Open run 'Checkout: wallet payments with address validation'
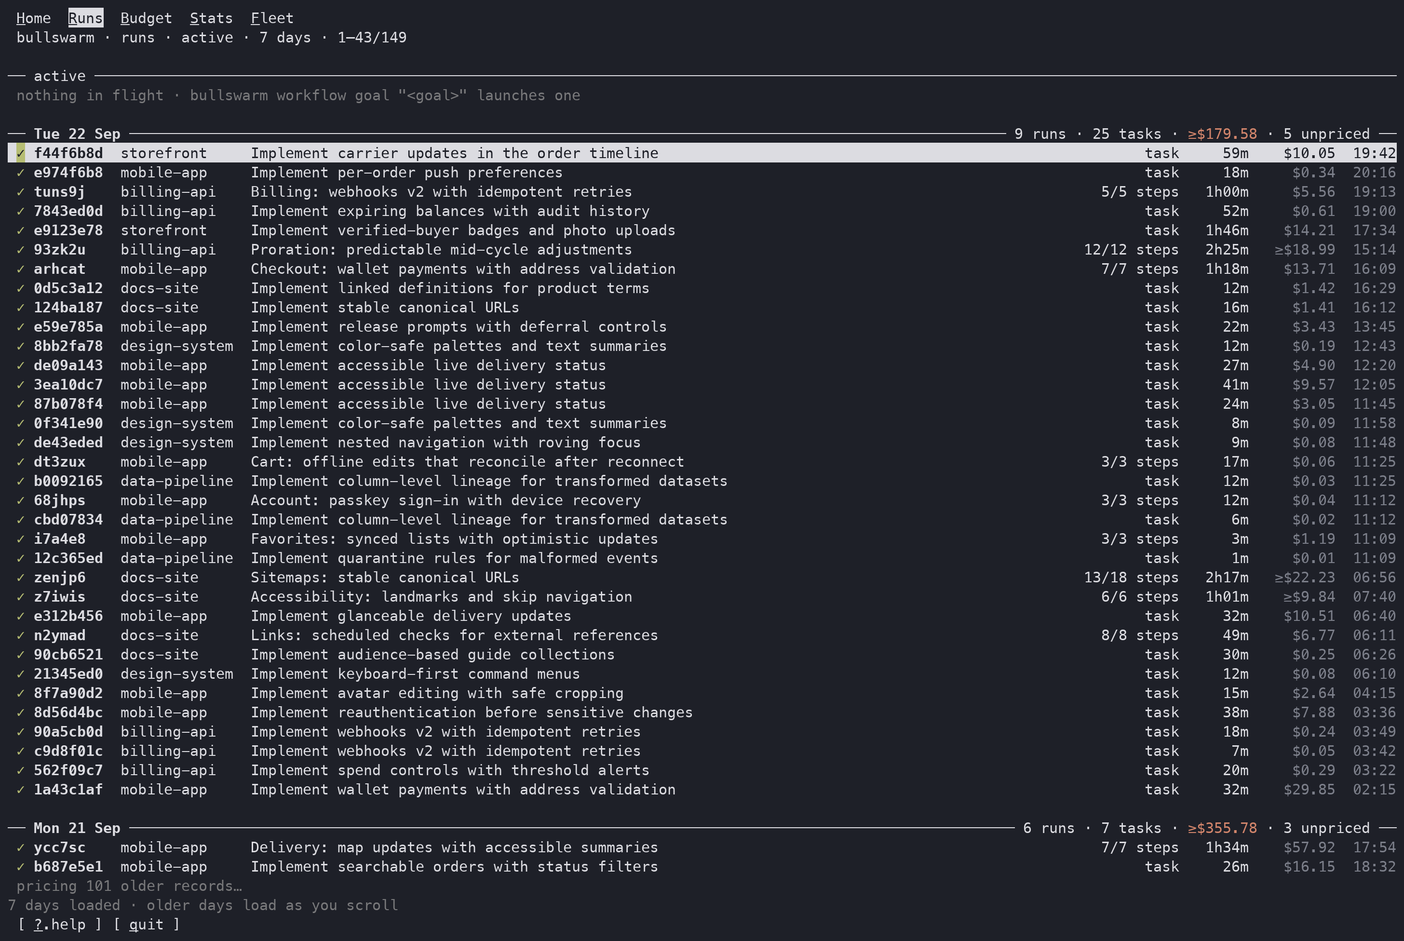Image resolution: width=1404 pixels, height=941 pixels. click(x=463, y=269)
